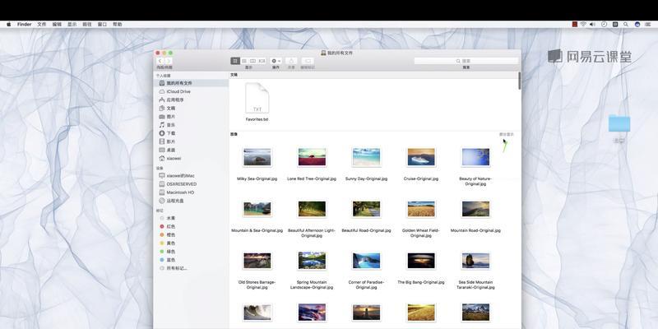658x329 pixels.
Task: Open xiaowei home folder in sidebar
Action: pyautogui.click(x=192, y=158)
